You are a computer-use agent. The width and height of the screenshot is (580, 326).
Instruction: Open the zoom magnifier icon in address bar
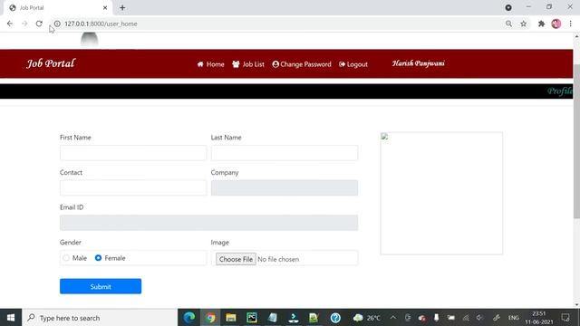(509, 24)
